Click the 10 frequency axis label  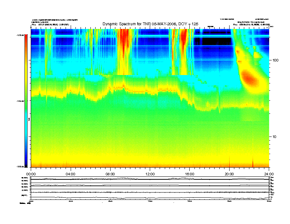(275, 137)
